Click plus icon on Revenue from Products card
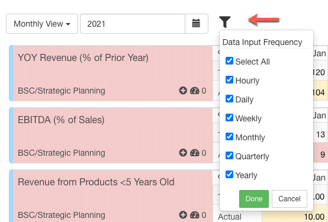 pyautogui.click(x=183, y=215)
